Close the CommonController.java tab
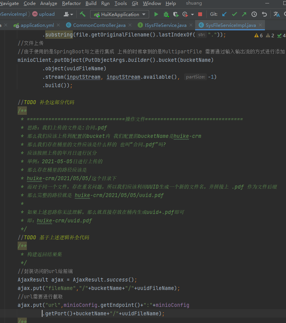Image resolution: width=286 pixels, height=323 pixels. [x=130, y=25]
